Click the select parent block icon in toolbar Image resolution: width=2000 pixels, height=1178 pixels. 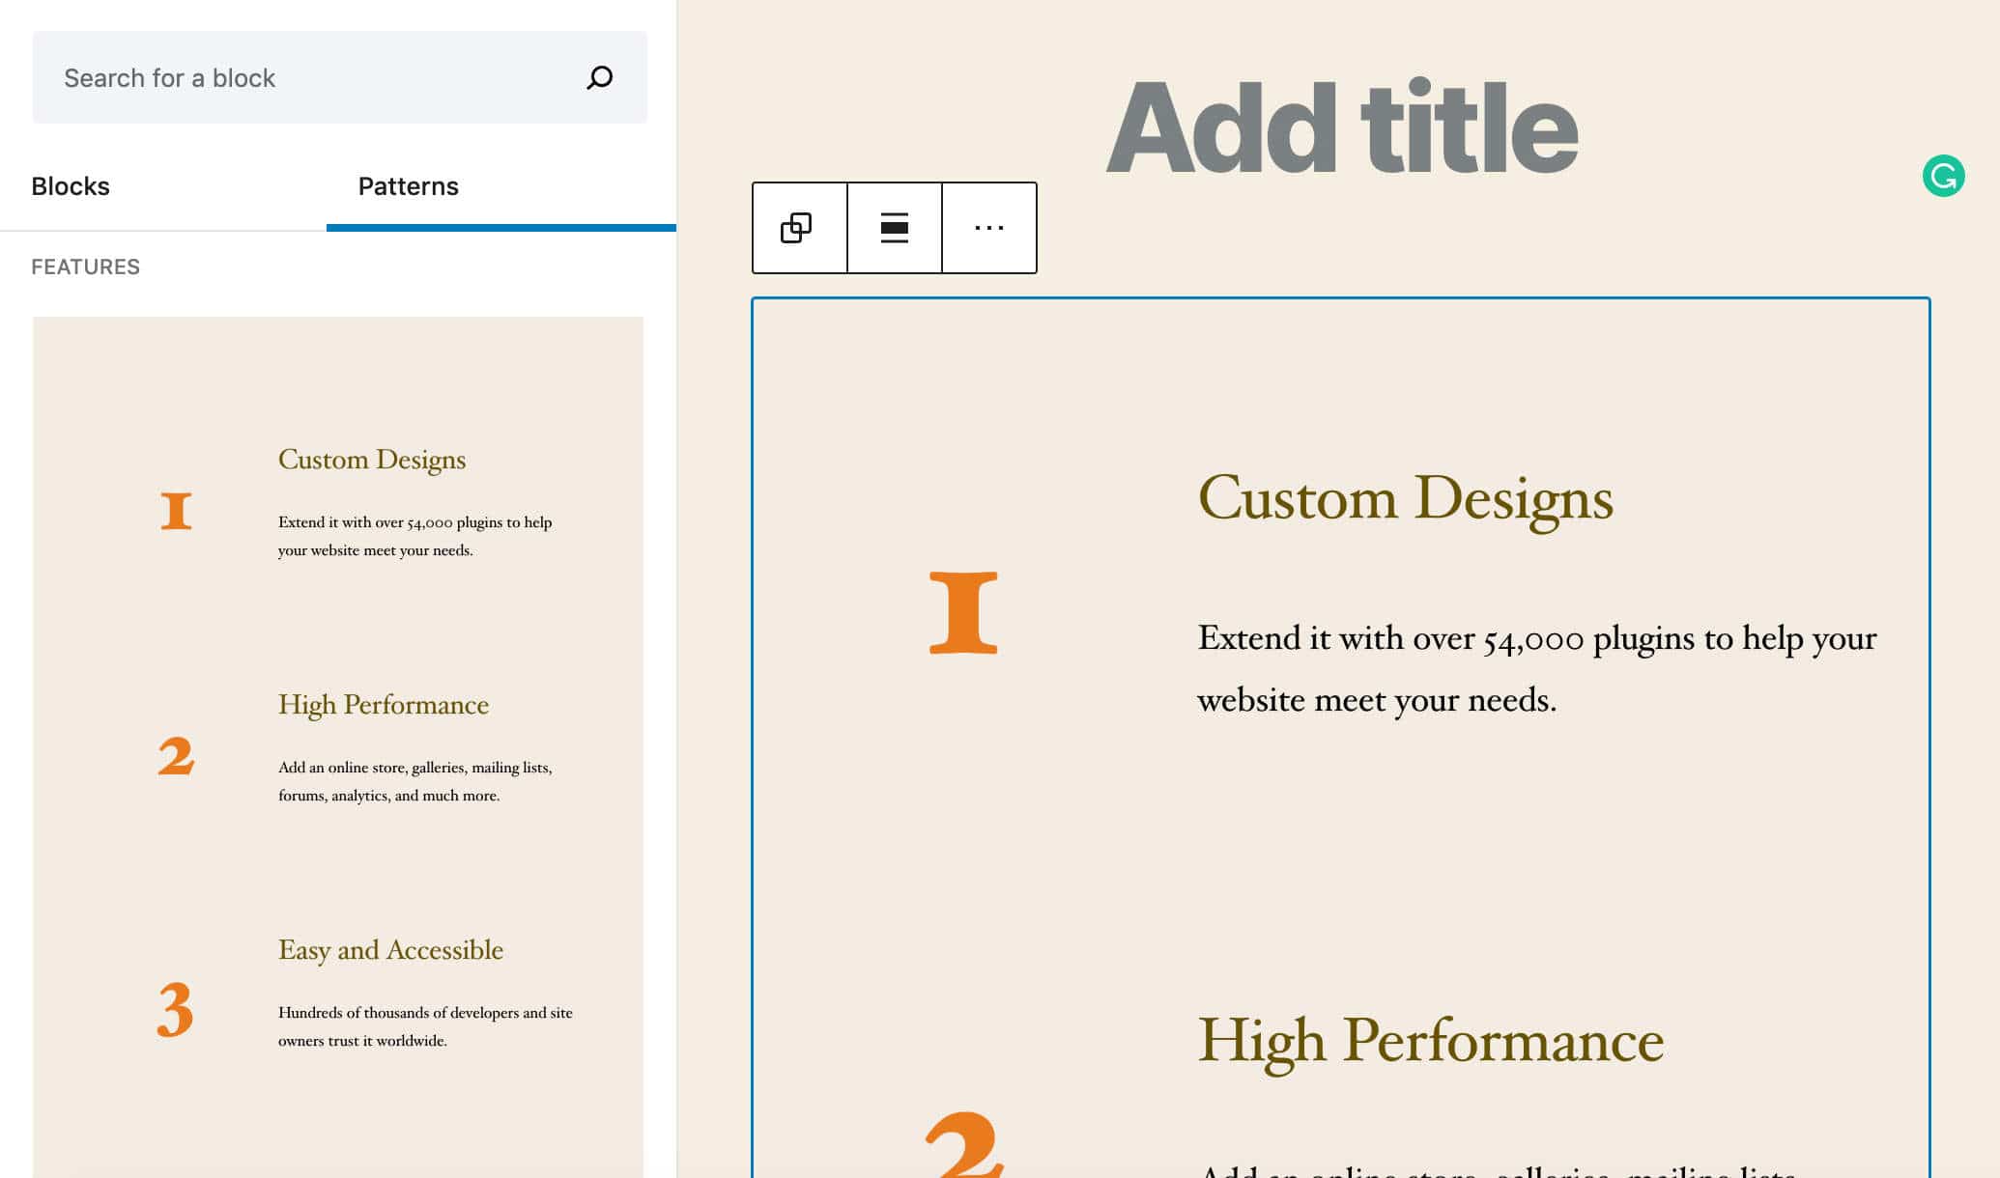[x=797, y=228]
